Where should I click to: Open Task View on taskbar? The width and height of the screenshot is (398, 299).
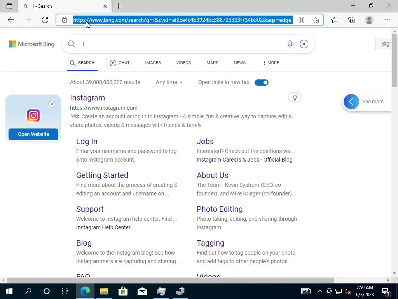coord(65,291)
